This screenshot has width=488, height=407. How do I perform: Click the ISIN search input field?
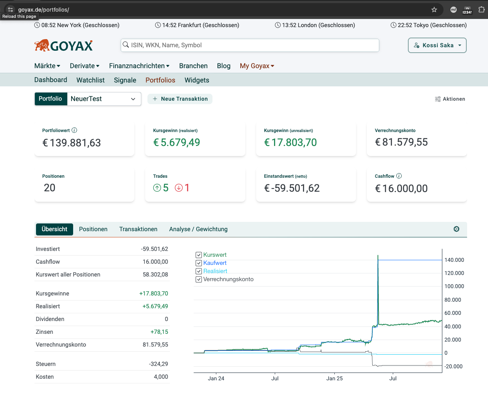pyautogui.click(x=250, y=45)
